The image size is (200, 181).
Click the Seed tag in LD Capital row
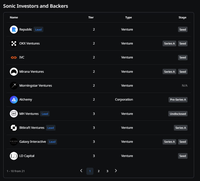(x=183, y=156)
